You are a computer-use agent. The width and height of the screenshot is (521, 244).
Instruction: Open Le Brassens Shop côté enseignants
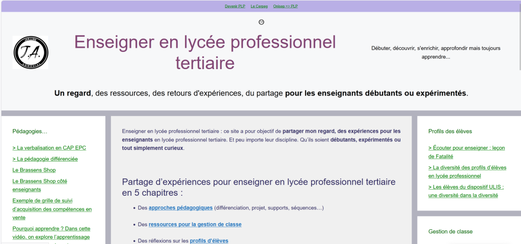point(40,186)
